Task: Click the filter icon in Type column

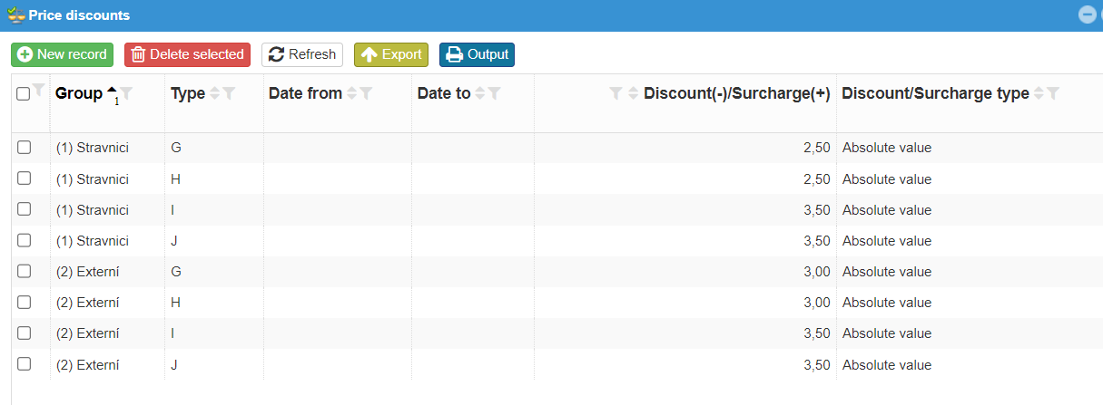Action: click(x=230, y=93)
